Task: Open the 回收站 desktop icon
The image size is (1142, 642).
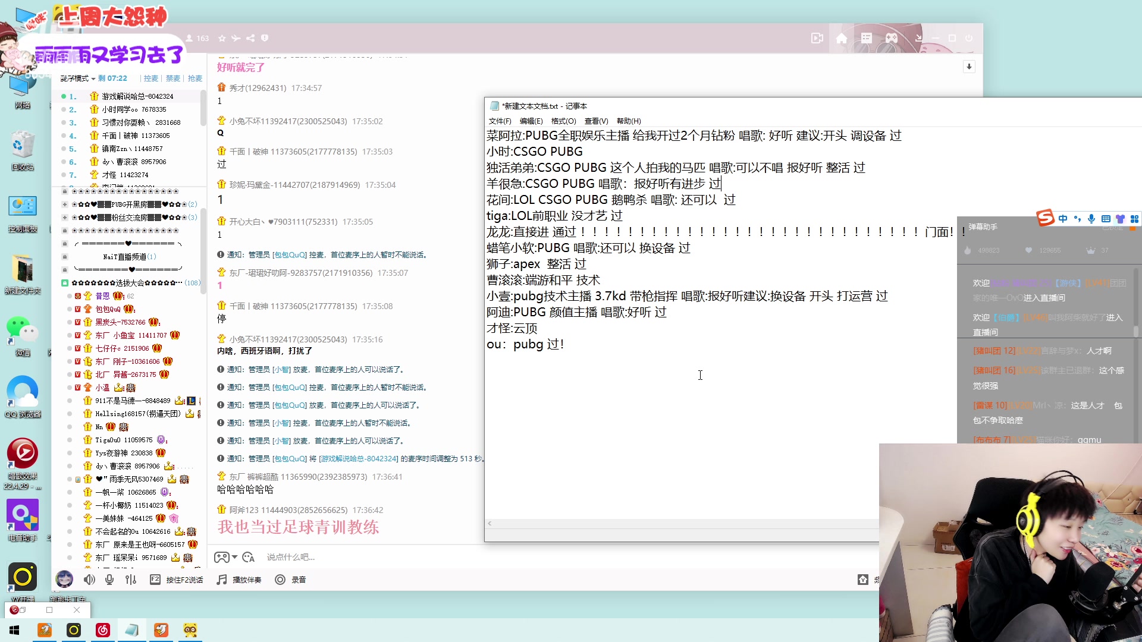Action: tap(23, 150)
